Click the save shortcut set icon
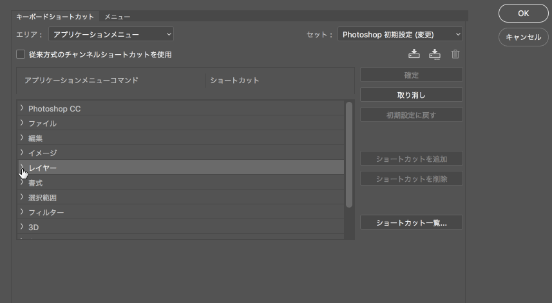Screen dimensions: 552x303 coord(414,54)
